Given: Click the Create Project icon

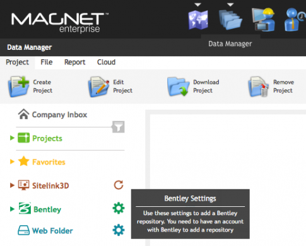Looking at the screenshot, I should point(18,86).
